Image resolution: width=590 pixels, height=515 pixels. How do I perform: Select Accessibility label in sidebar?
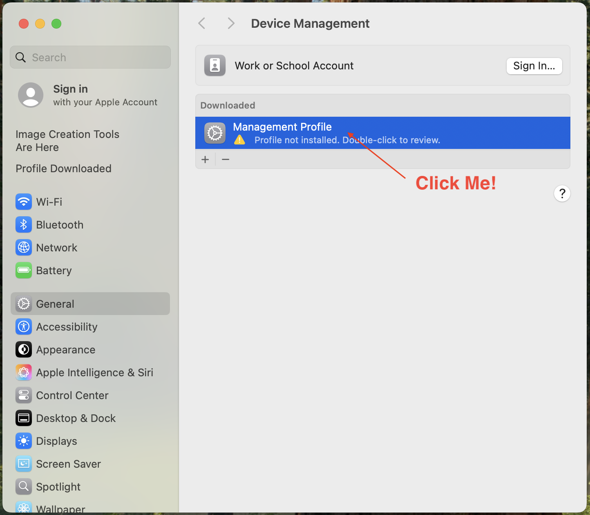point(67,327)
